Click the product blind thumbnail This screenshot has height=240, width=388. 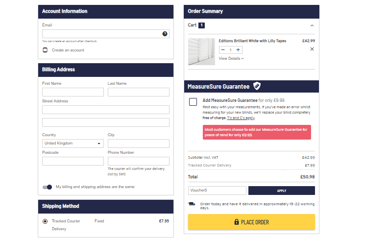click(x=201, y=52)
